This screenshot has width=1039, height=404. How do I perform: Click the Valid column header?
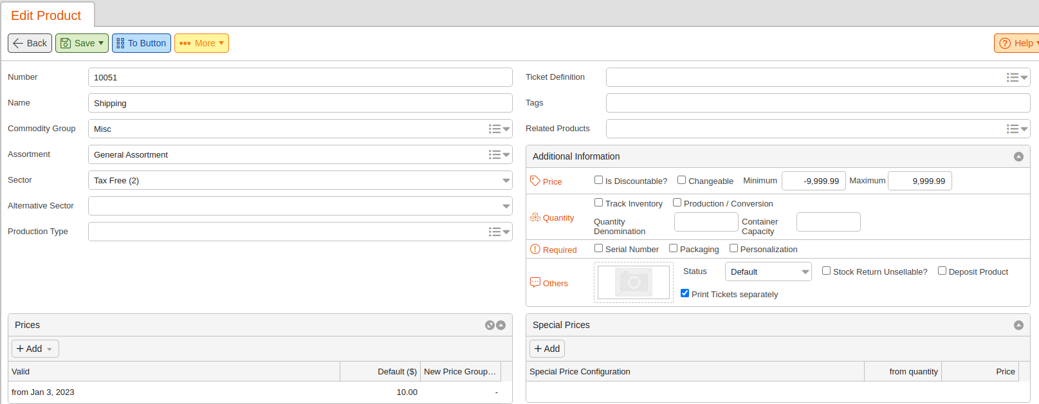click(174, 371)
